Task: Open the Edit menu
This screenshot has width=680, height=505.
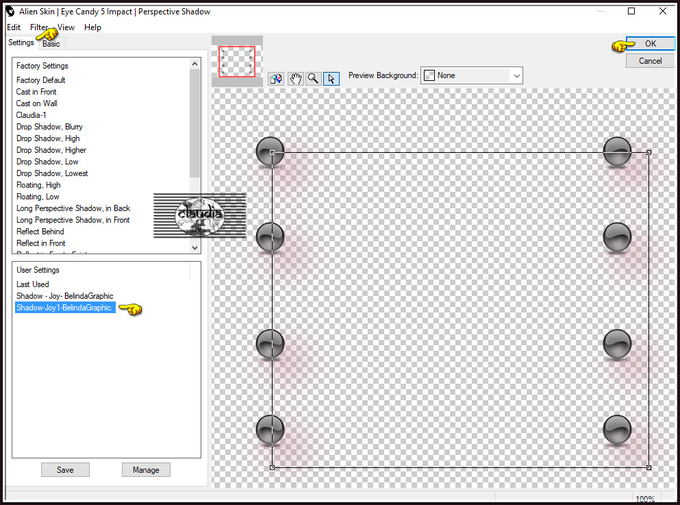Action: coord(14,27)
